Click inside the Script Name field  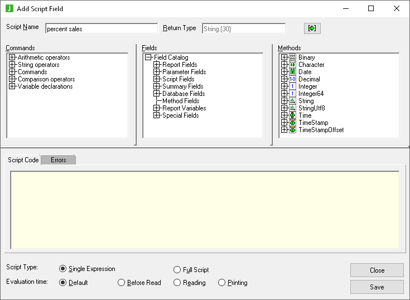coord(101,28)
